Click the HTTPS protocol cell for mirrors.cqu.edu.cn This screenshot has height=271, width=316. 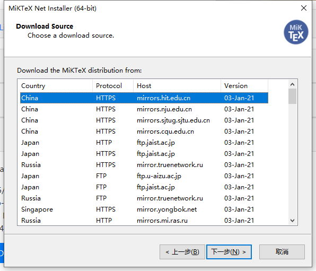coord(106,132)
